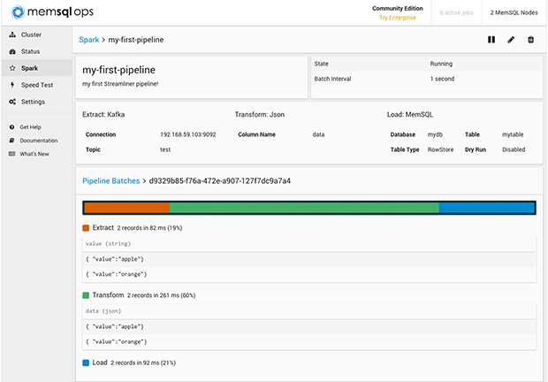Click the What's New newspaper icon
The width and height of the screenshot is (548, 382).
(11, 154)
